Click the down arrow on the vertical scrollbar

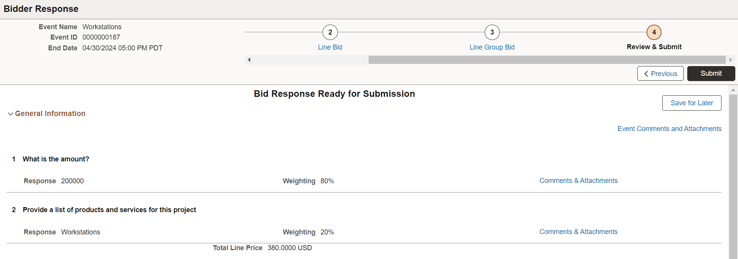[x=733, y=257]
